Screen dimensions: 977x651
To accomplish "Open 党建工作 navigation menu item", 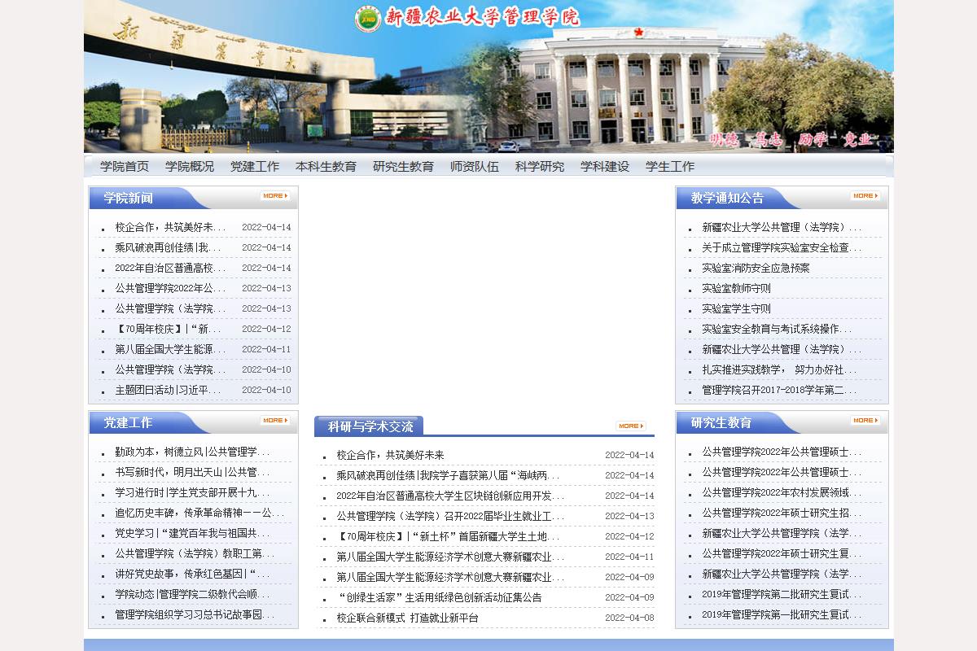I will coord(255,166).
